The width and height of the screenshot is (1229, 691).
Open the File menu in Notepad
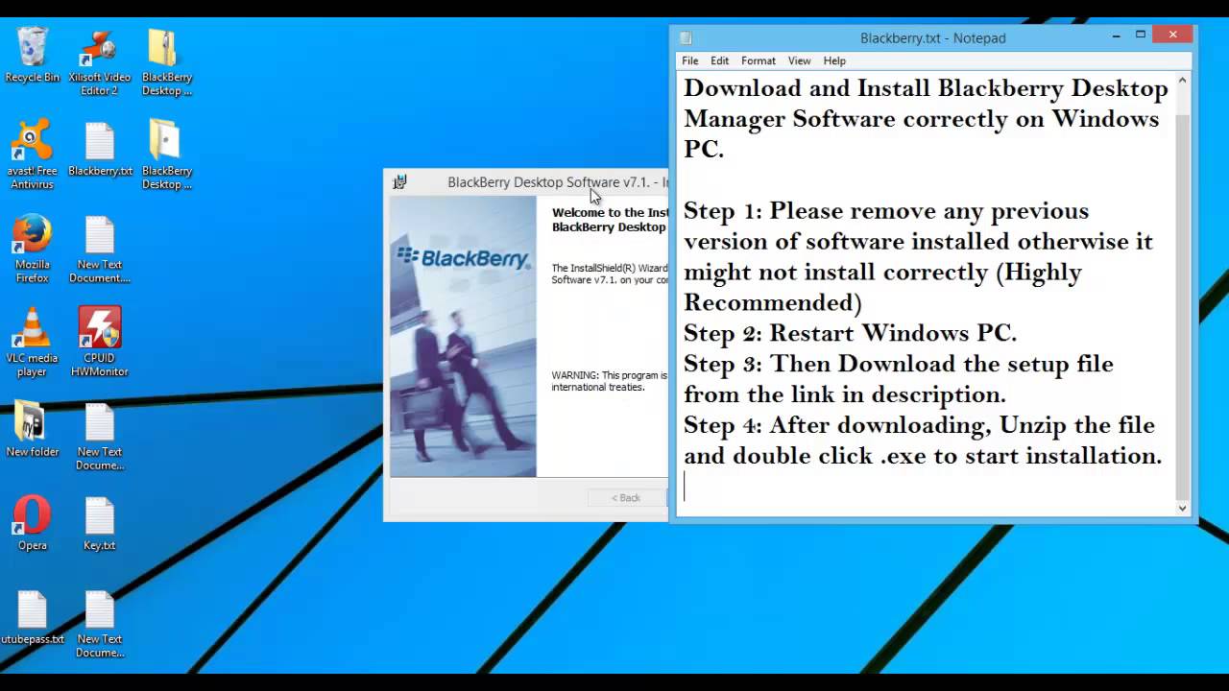click(690, 60)
